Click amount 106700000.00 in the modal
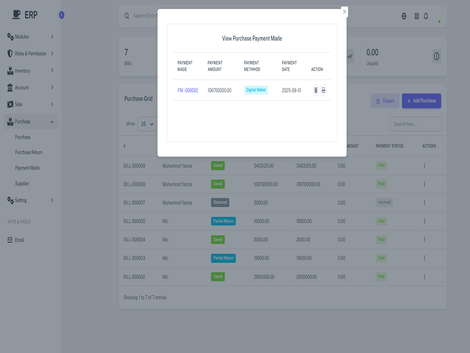Viewport: 470px width, 353px height. tap(219, 90)
